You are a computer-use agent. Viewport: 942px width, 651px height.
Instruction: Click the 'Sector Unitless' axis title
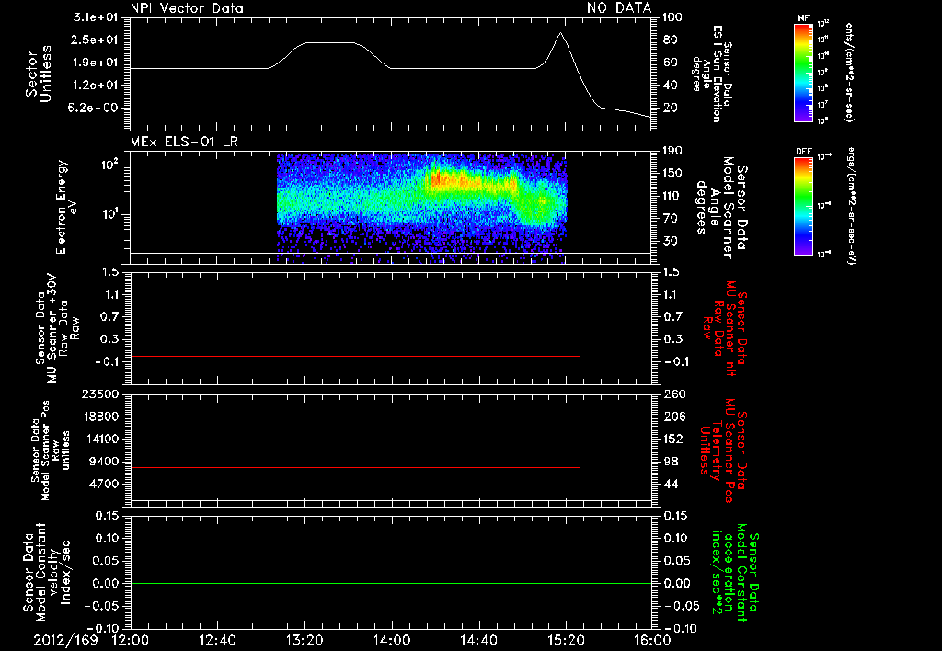pos(39,74)
